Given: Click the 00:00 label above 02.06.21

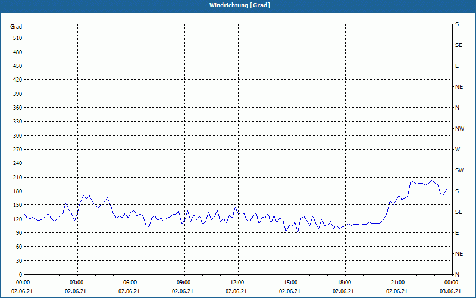Looking at the screenshot, I should [x=22, y=283].
